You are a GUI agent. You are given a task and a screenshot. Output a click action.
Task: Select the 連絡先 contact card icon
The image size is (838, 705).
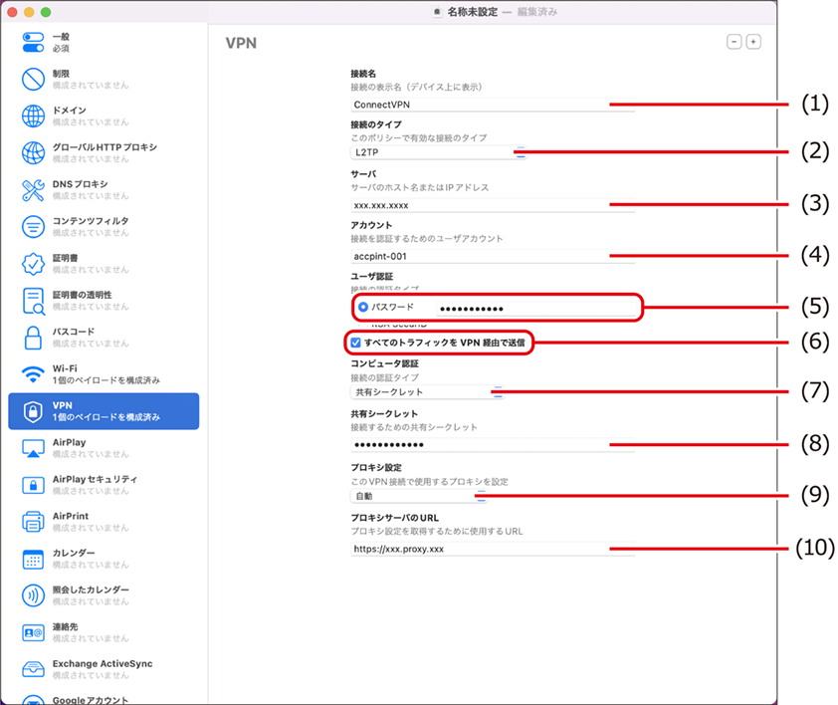point(33,632)
